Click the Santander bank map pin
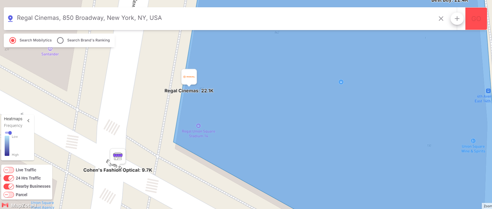Screen dimensions: 492x209 click(50, 49)
